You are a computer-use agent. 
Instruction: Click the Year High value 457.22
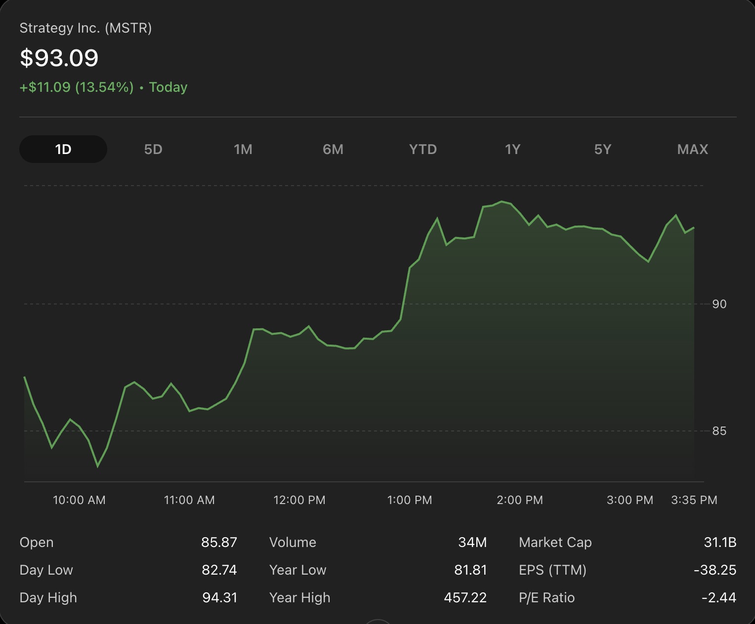pyautogui.click(x=465, y=597)
